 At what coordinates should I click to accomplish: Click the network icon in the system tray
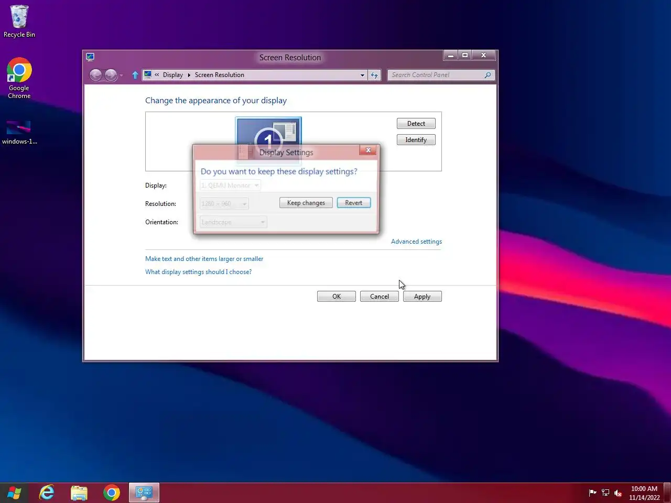(605, 493)
